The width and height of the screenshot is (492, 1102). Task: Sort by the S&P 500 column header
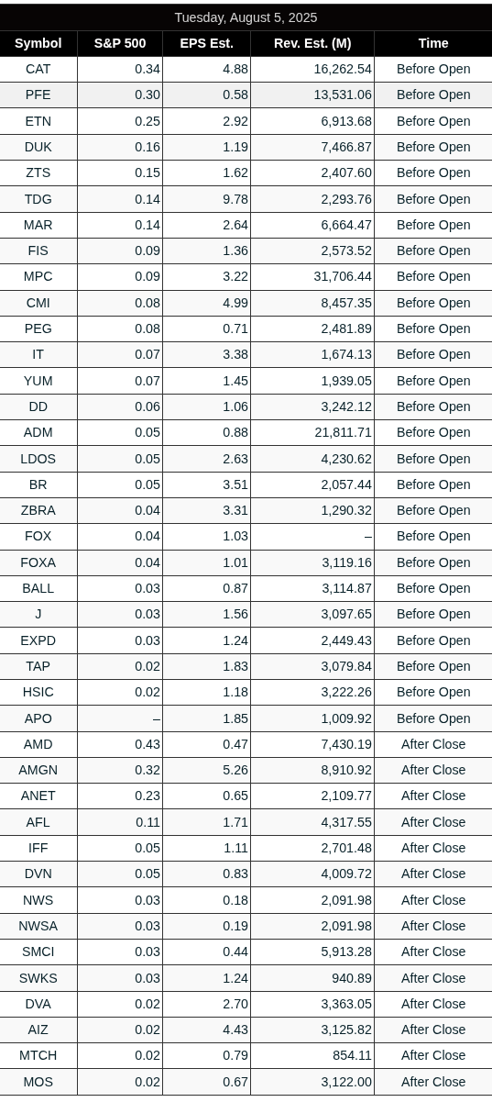(120, 43)
